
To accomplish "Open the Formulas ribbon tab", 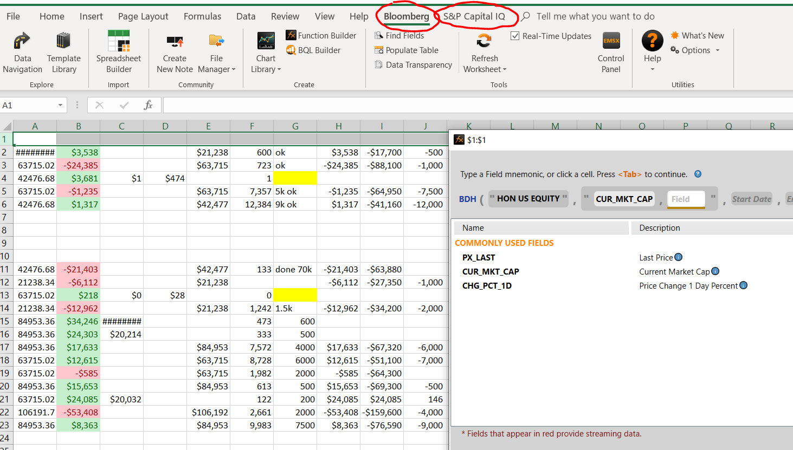I will click(202, 16).
